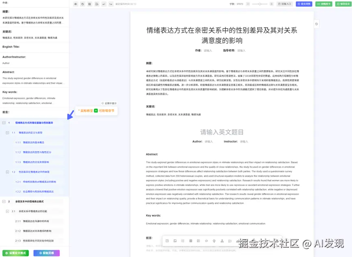This screenshot has width=352, height=257.
Task: Click Key words section in left panel
Action: click(x=34, y=97)
